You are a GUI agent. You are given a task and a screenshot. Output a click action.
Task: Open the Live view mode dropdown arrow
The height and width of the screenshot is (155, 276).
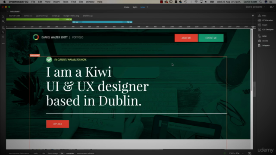click(x=147, y=7)
